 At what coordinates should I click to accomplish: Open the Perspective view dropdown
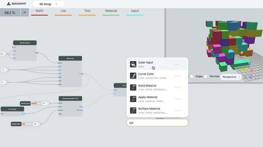click(231, 77)
